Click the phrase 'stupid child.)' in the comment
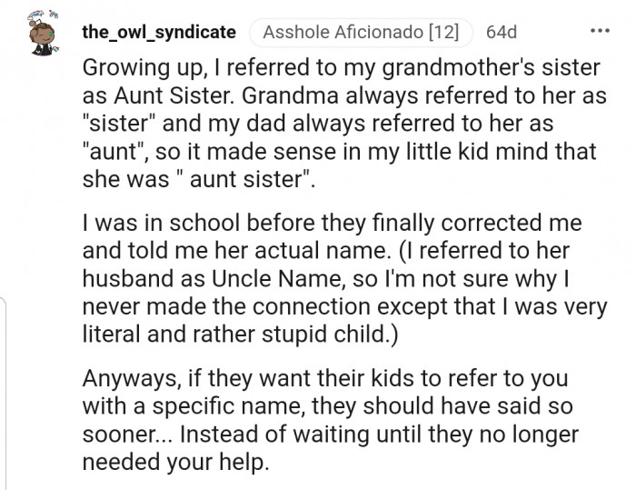636x490 pixels. click(x=330, y=335)
